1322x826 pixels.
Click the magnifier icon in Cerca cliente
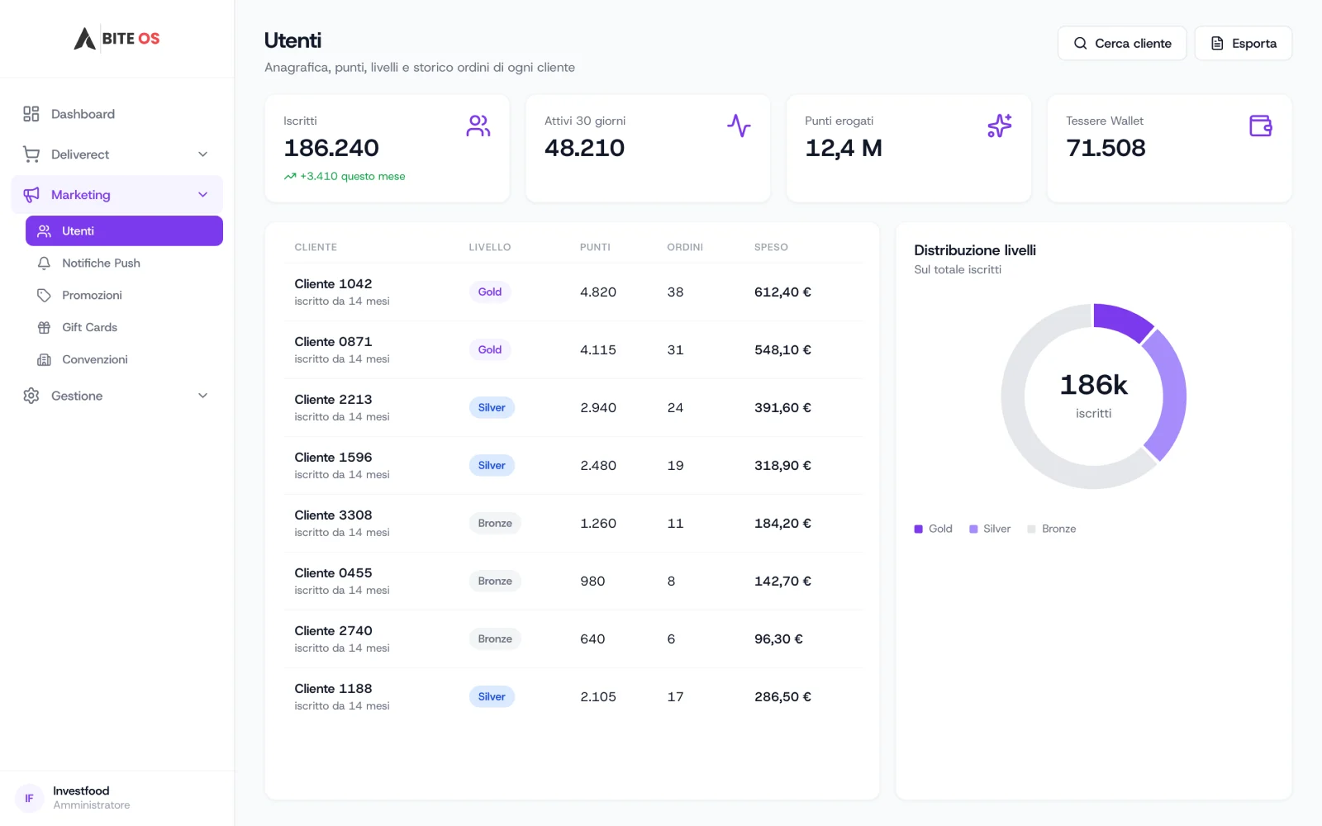(x=1081, y=44)
